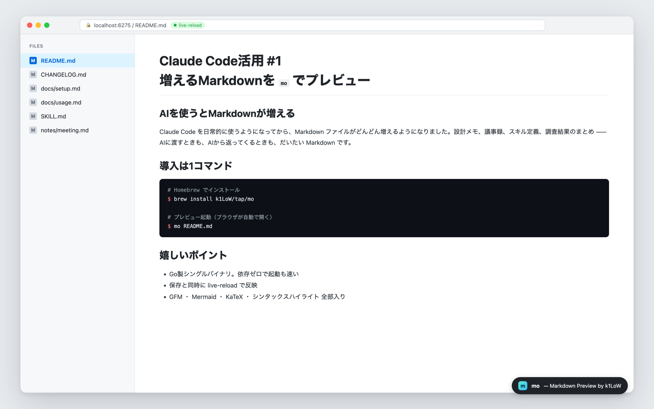Open CHANGELOG.md in the sidebar
This screenshot has width=654, height=409.
pyautogui.click(x=78, y=74)
